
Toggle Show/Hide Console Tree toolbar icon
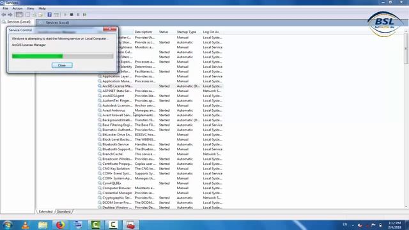pyautogui.click(x=19, y=15)
